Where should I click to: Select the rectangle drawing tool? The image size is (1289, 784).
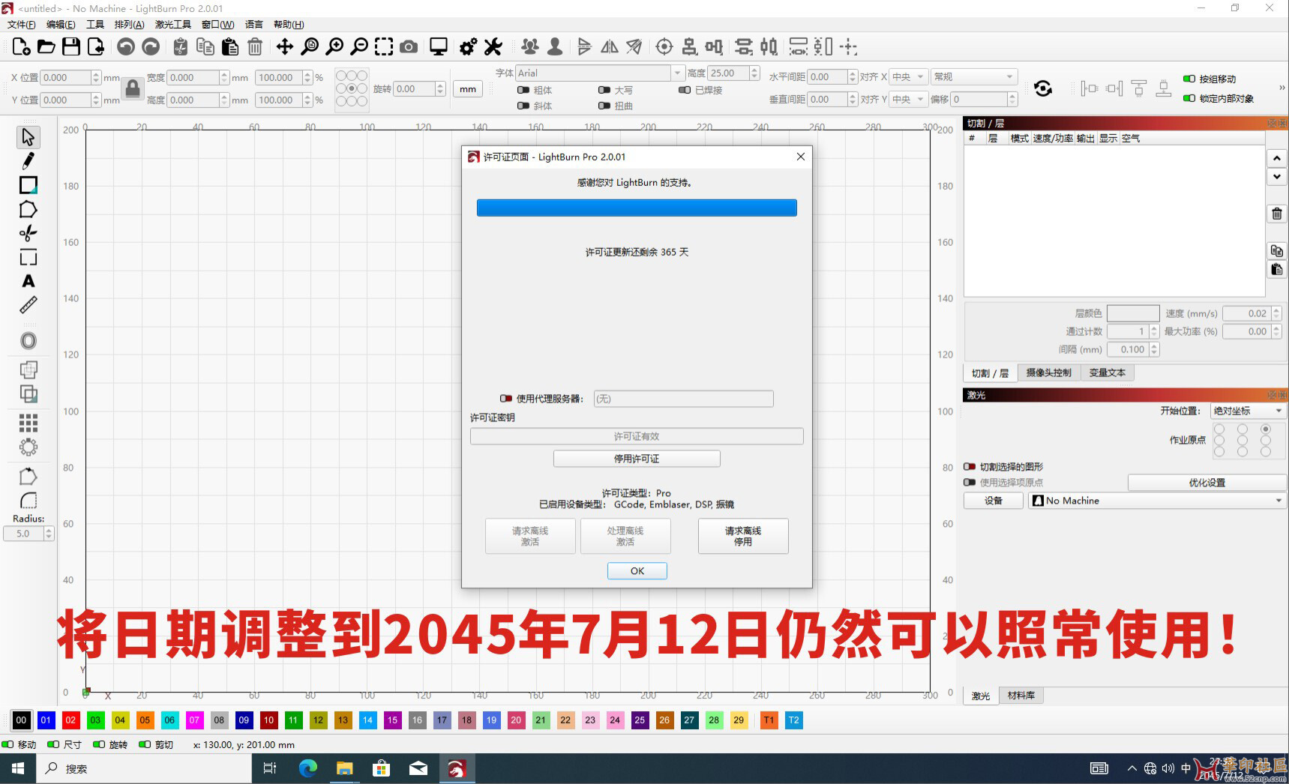(28, 185)
